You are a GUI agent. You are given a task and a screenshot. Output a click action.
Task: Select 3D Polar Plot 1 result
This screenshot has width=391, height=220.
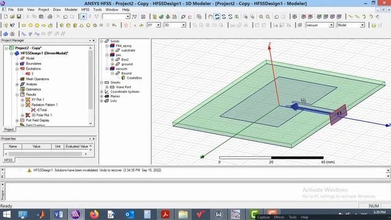pos(42,116)
